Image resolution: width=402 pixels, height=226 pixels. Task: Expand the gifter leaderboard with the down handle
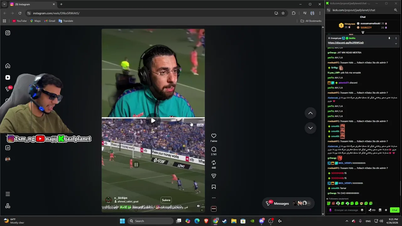click(363, 32)
